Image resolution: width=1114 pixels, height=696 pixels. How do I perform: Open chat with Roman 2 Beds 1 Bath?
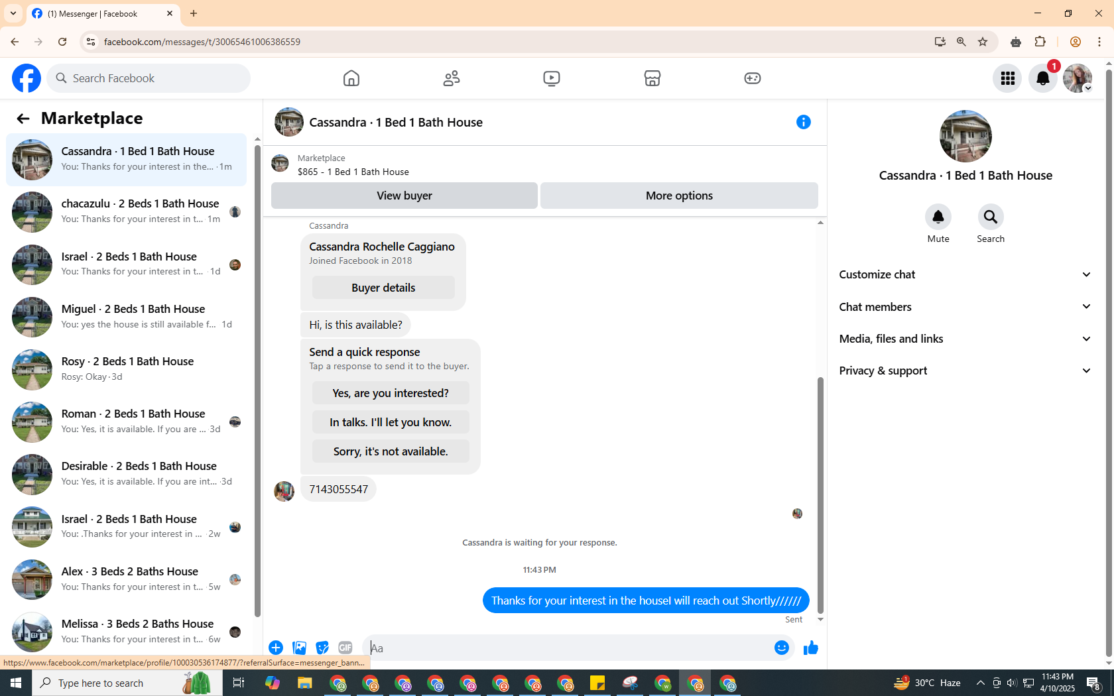point(126,422)
